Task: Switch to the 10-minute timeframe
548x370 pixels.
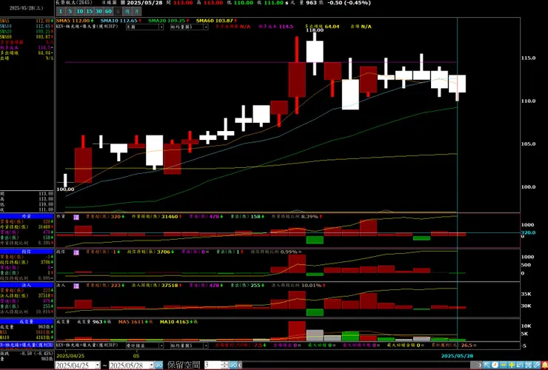Action: (80, 11)
